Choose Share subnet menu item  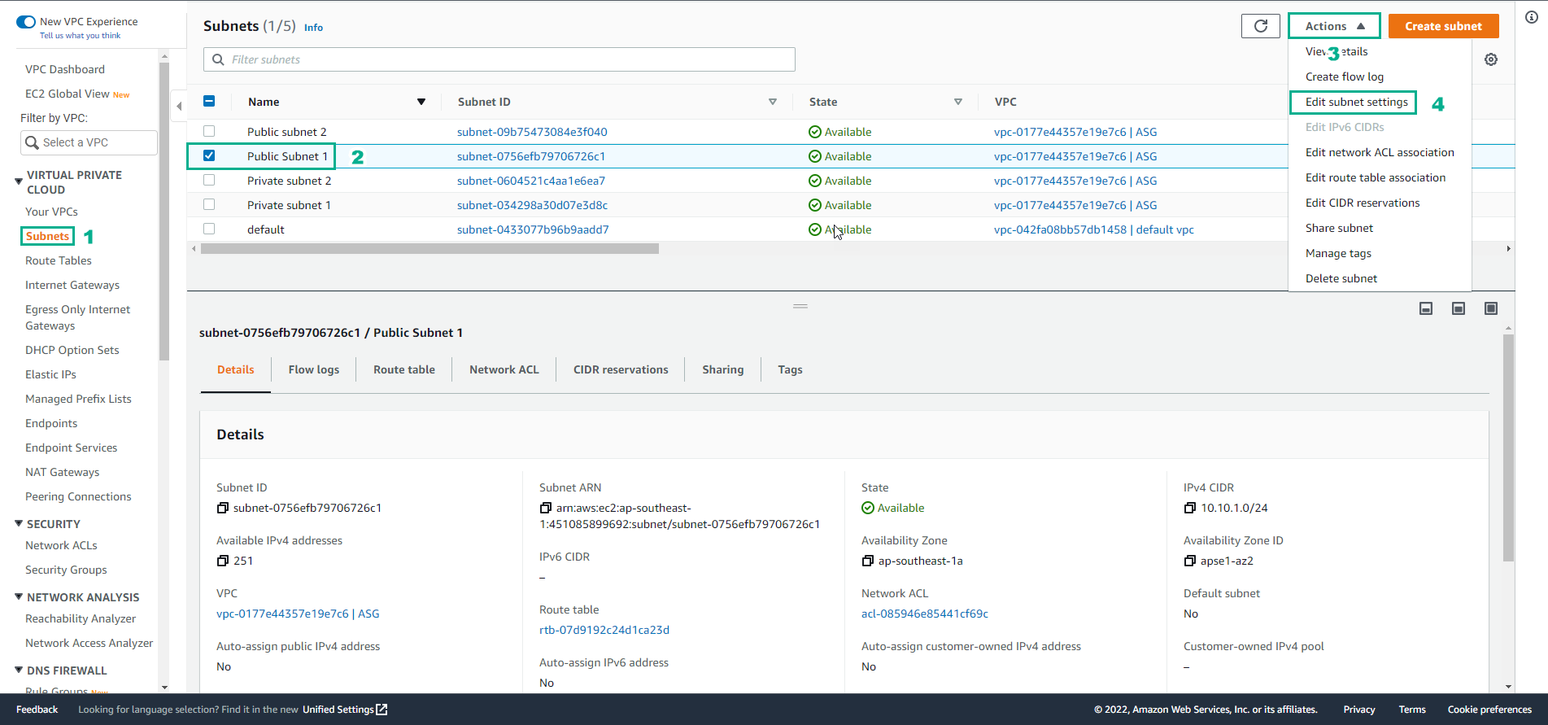click(1339, 228)
